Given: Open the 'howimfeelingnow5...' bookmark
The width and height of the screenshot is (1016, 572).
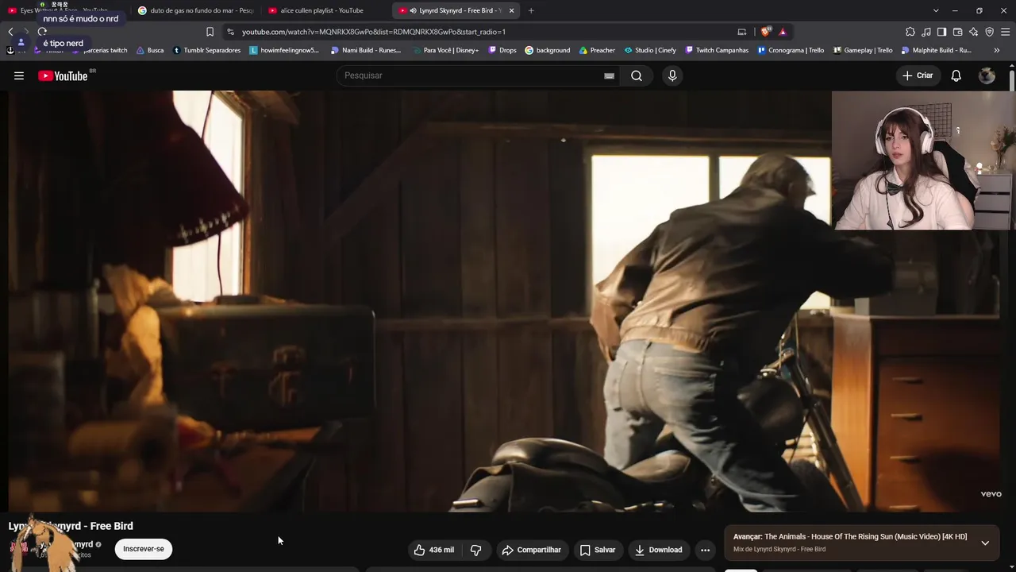Looking at the screenshot, I should tap(284, 50).
